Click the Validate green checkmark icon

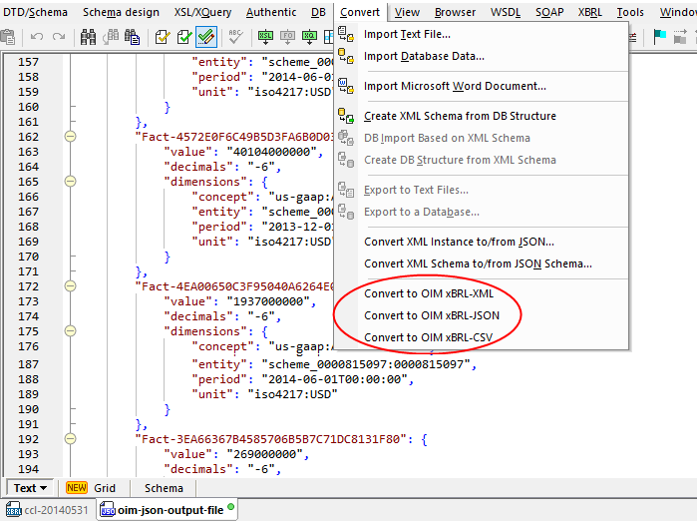point(184,37)
